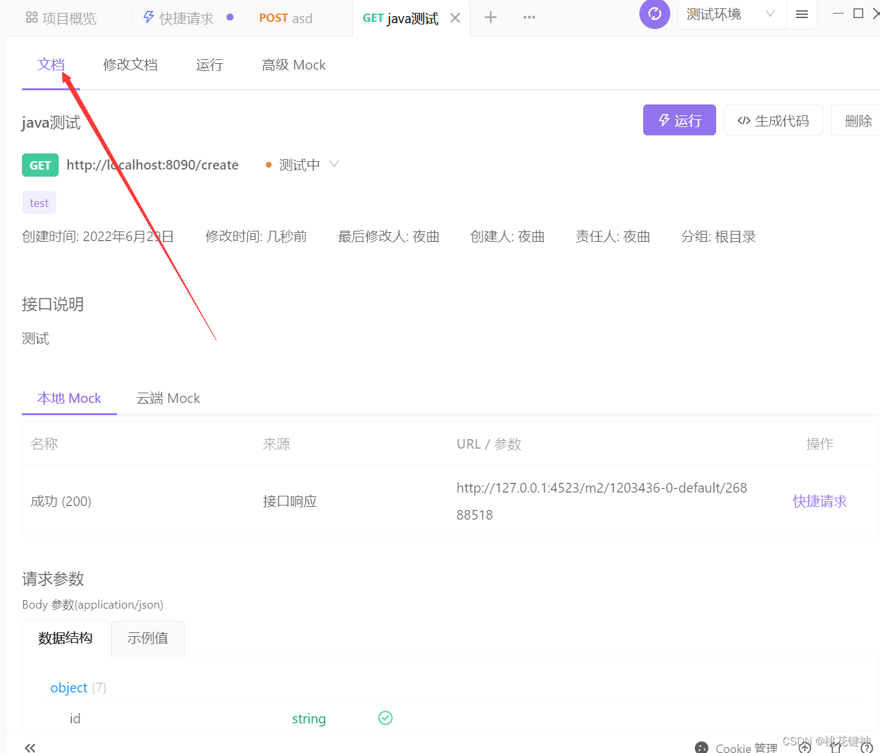The width and height of the screenshot is (880, 753).
Task: Click 分组: 根目录 text
Action: pos(718,237)
